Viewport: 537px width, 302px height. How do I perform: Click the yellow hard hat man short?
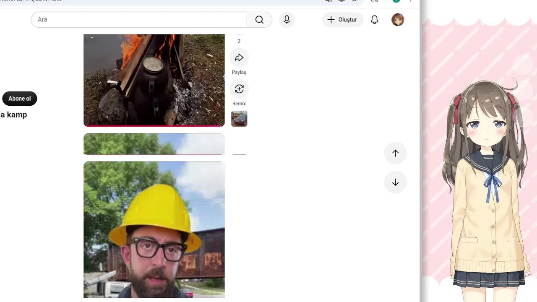pyautogui.click(x=154, y=230)
